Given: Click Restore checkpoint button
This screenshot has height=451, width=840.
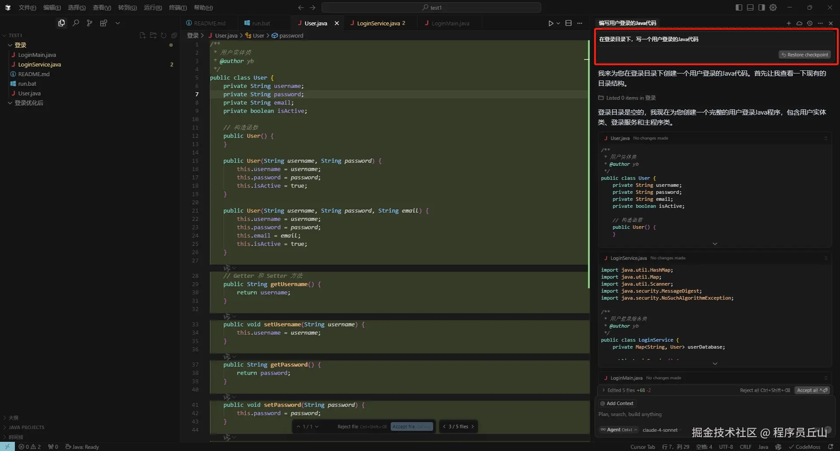Looking at the screenshot, I should [805, 55].
